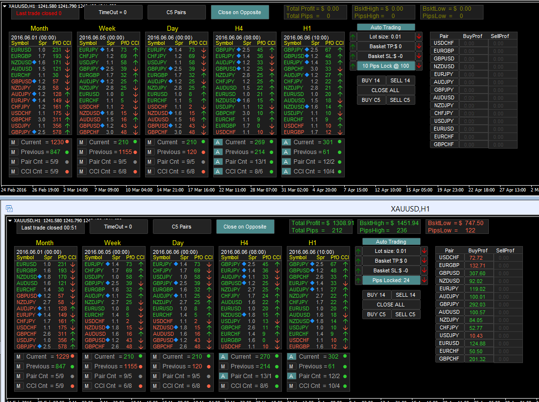This screenshot has width=539, height=402.
Task: Click CLOSE ALL in lower dashboard
Action: click(391, 305)
